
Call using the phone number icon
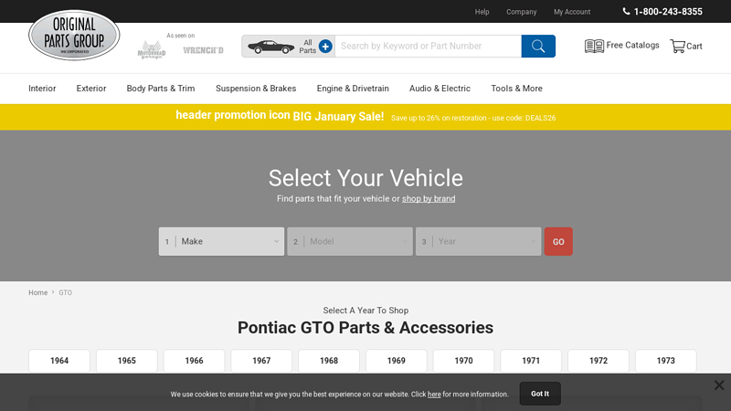click(x=626, y=11)
